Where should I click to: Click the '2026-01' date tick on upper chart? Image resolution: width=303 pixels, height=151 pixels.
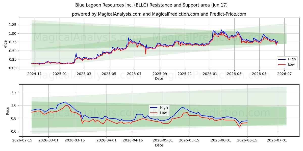coord(210,74)
